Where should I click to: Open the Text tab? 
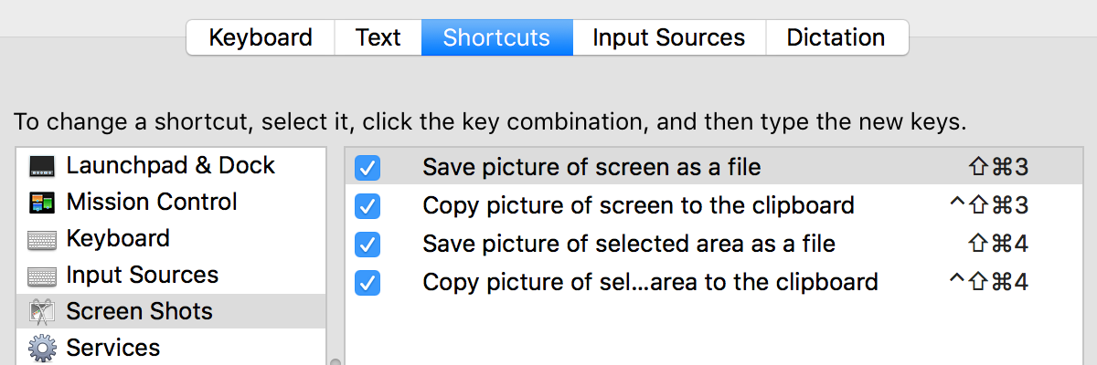point(378,37)
